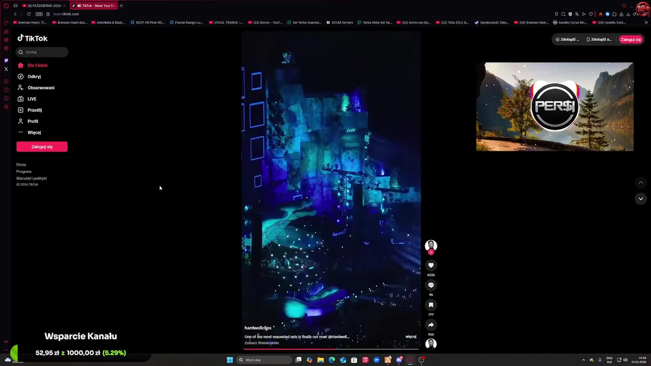The width and height of the screenshot is (651, 366).
Task: Open the hardwellclips creator avatar
Action: tap(431, 246)
